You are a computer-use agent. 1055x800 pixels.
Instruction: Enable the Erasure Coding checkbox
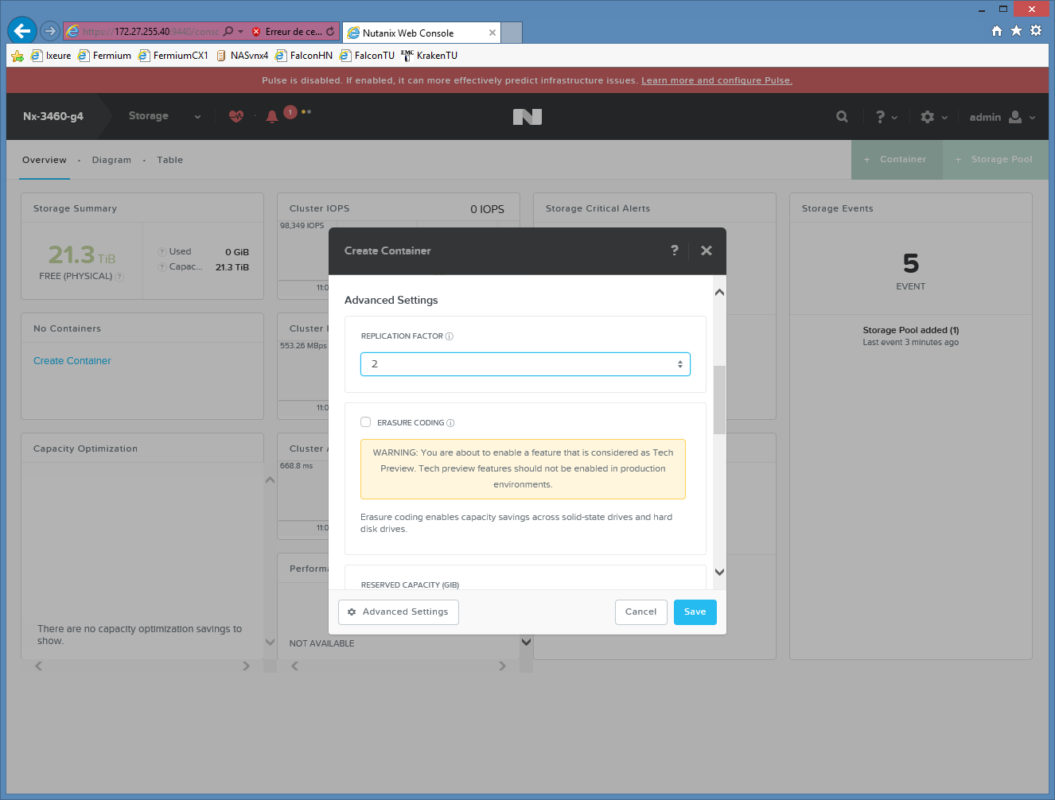366,422
